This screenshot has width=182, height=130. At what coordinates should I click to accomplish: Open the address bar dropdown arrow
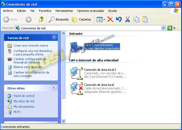point(163,28)
